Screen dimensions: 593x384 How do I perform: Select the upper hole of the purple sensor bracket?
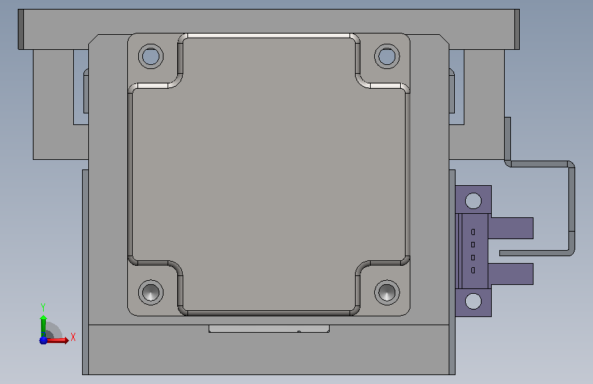point(473,201)
